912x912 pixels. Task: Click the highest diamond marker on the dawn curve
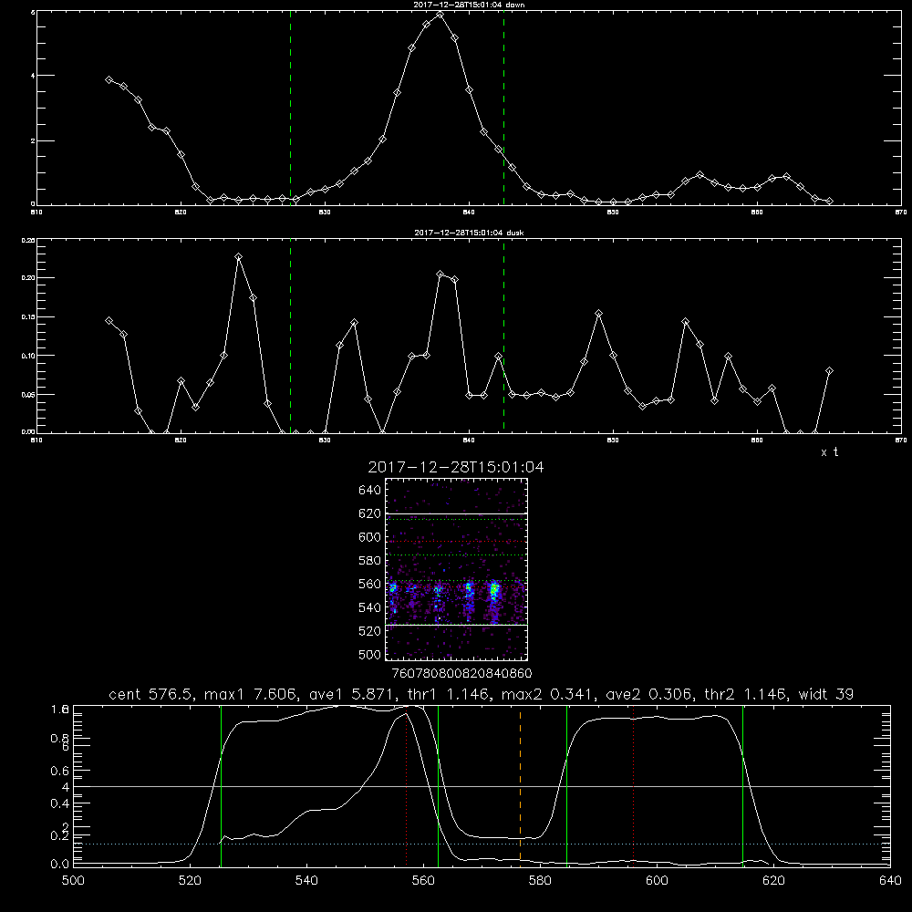pos(440,15)
